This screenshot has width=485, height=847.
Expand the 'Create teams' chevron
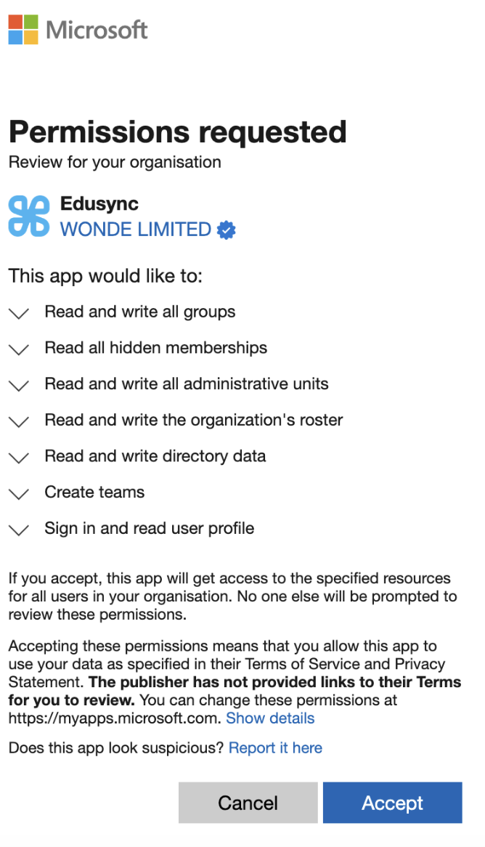pos(19,494)
